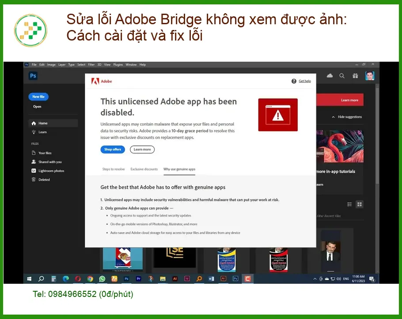The image size is (402, 319).
Task: Open Microsoft Word from the taskbar
Action: pos(211,279)
